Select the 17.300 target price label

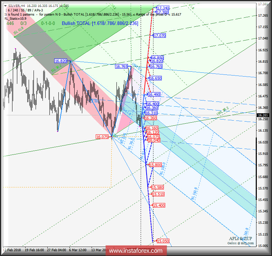162,12
